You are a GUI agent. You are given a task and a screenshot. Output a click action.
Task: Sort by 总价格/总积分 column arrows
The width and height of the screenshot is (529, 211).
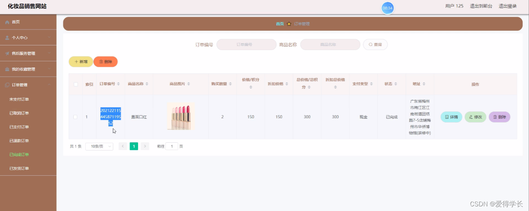309,87
